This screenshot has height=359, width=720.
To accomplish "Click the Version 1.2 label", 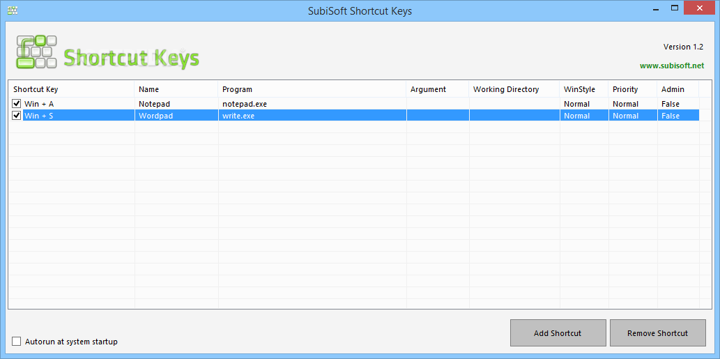I will (x=683, y=47).
